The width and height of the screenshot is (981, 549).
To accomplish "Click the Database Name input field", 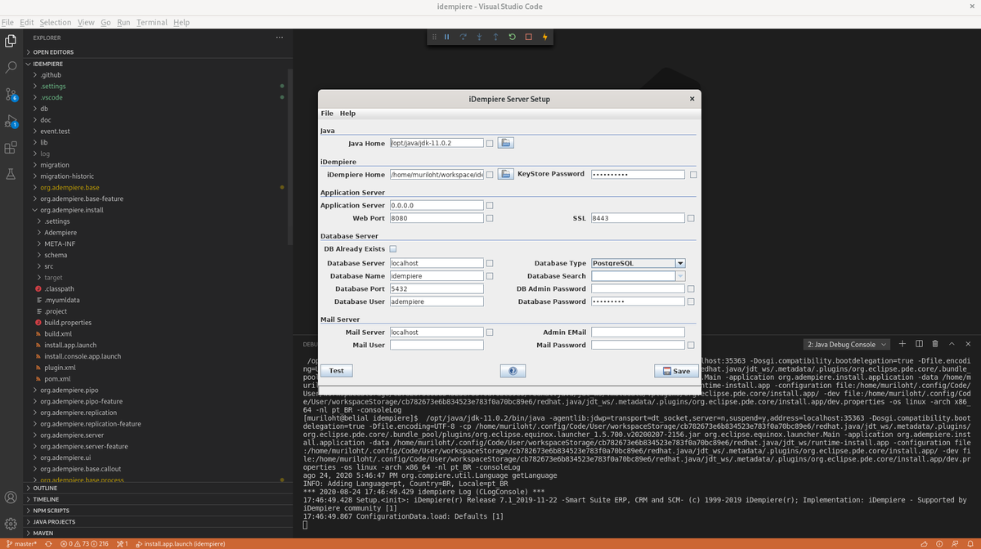I will coord(437,276).
